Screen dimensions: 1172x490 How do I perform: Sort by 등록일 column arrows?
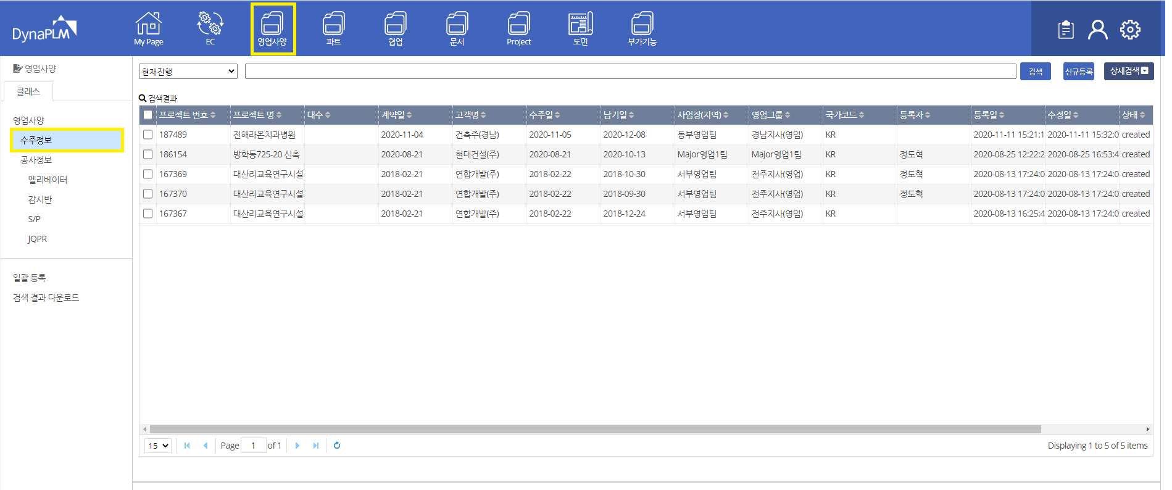click(x=1002, y=115)
